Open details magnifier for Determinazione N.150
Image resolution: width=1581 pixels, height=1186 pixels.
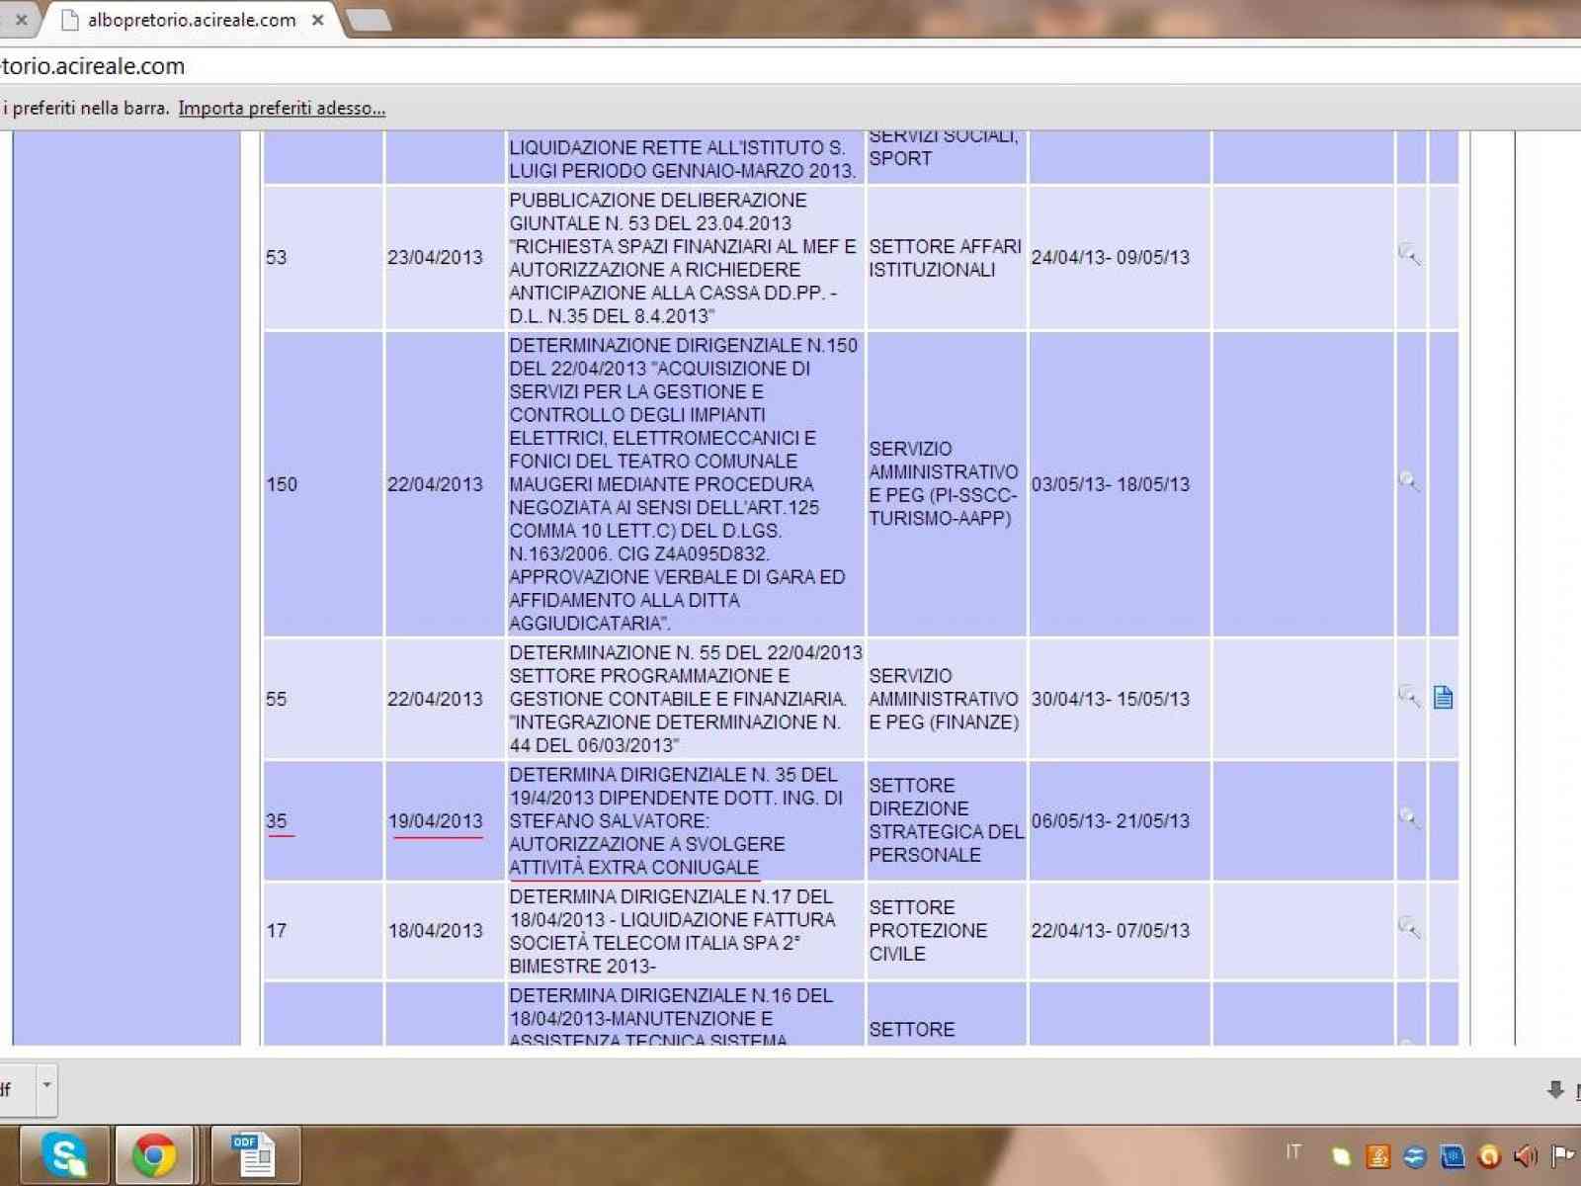coord(1409,482)
